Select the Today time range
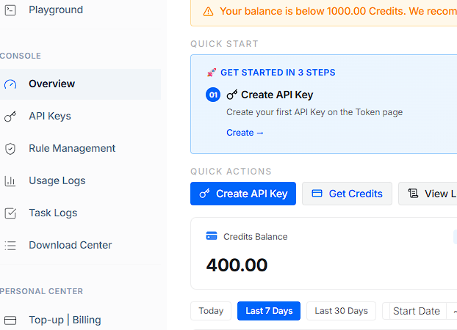This screenshot has height=330, width=457. [211, 311]
